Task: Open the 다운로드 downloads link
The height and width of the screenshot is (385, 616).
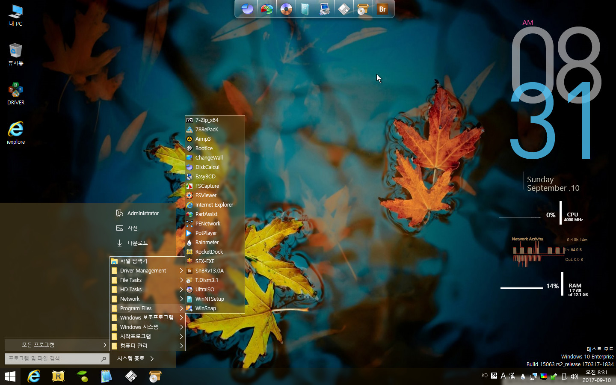Action: coord(132,243)
